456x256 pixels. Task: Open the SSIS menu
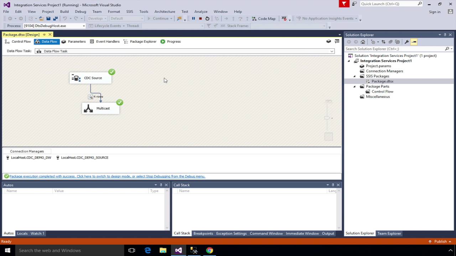[x=129, y=11]
